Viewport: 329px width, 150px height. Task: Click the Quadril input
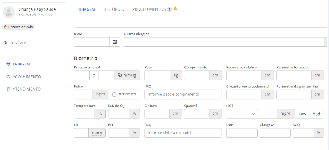pyautogui.click(x=197, y=114)
